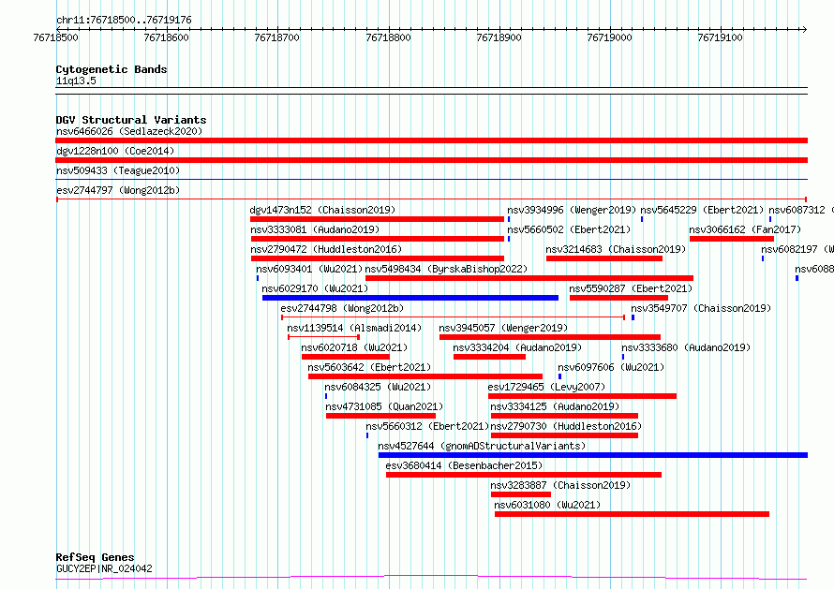Image resolution: width=834 pixels, height=589 pixels.
Task: Click the small blue marker under nsv6093401
Action: (258, 278)
